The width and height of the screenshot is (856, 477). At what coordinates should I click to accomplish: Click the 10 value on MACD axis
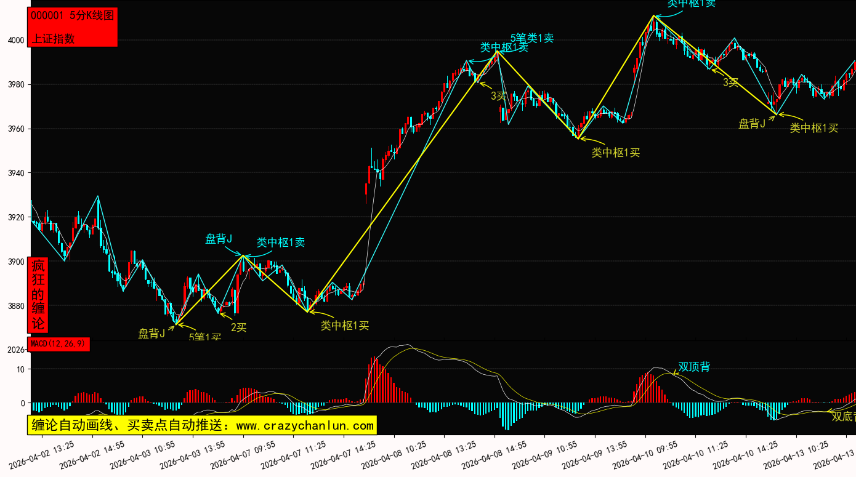click(20, 369)
